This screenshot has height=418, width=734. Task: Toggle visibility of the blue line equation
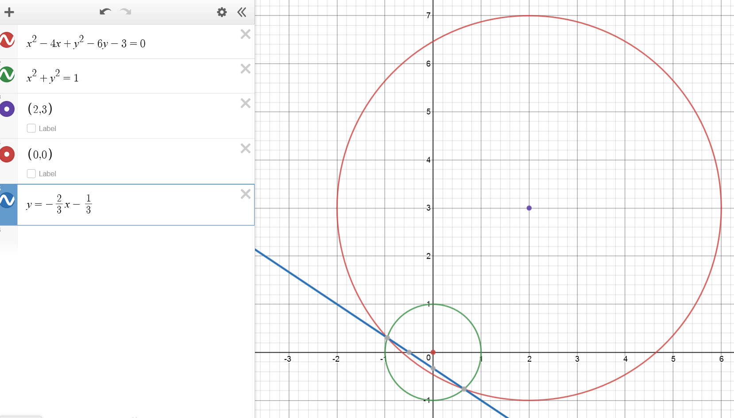(x=7, y=200)
